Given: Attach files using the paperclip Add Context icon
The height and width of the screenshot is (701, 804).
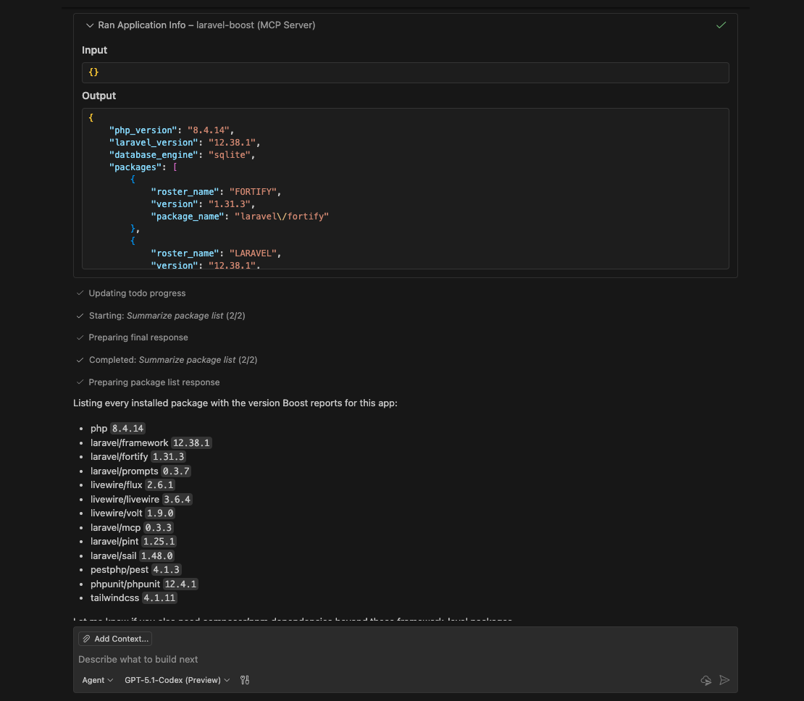Looking at the screenshot, I should coord(85,638).
